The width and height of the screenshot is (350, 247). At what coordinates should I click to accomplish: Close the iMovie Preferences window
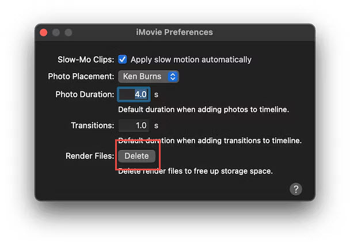(44, 33)
